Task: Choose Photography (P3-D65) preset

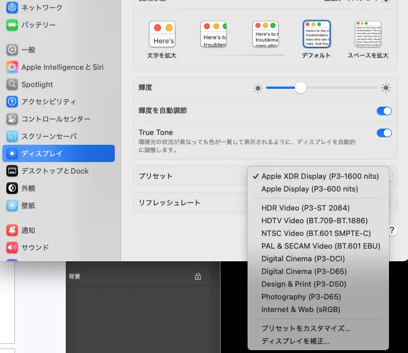Action: coord(318,297)
